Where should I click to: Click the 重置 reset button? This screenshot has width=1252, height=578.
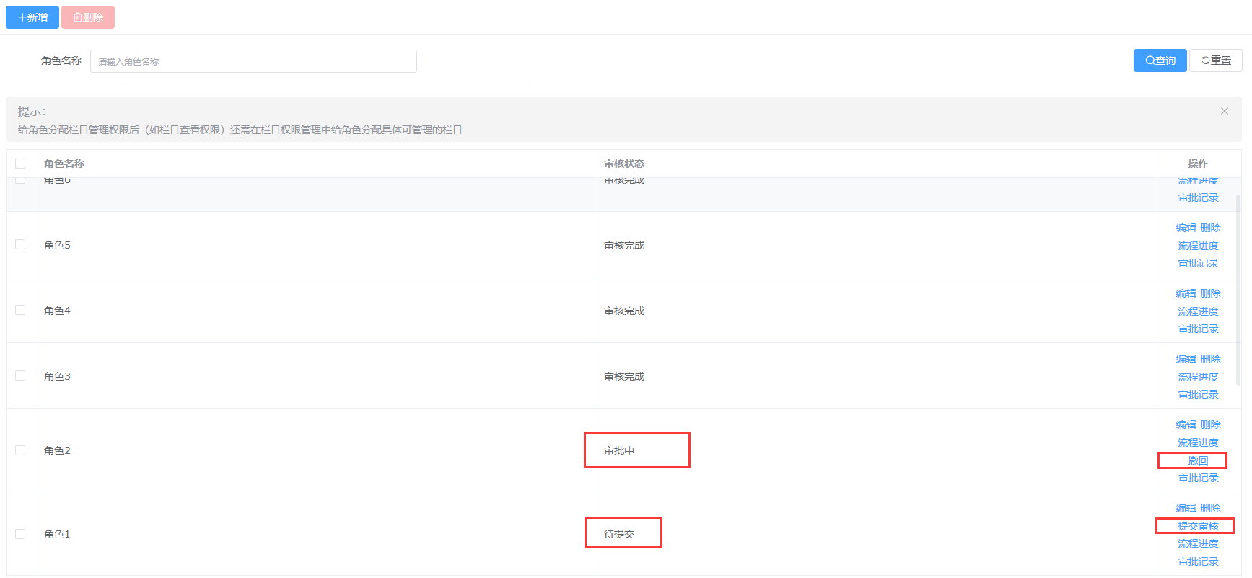tap(1216, 61)
